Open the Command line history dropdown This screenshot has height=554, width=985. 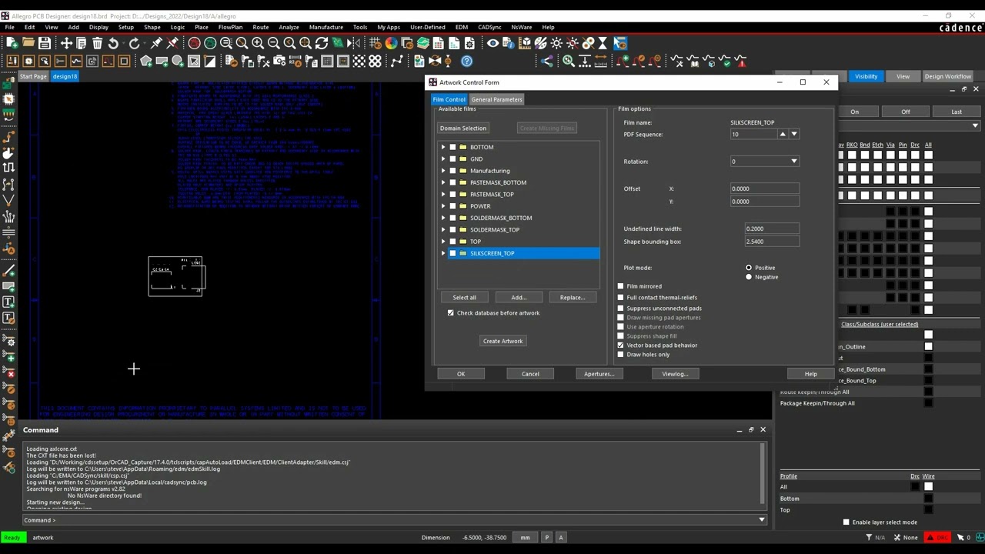762,520
